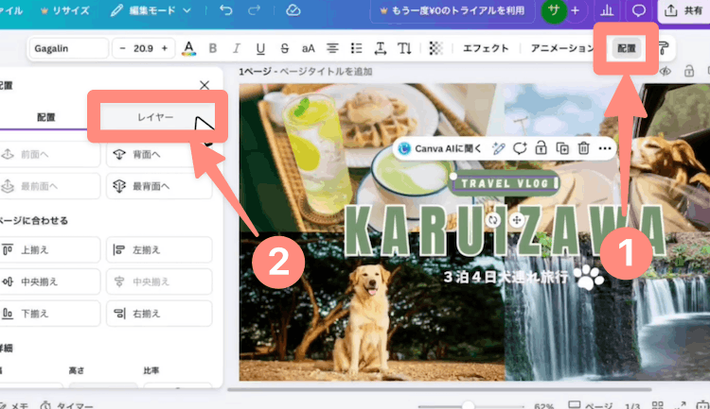Click the page title placeholder text
Image resolution: width=710 pixels, height=409 pixels.
click(x=326, y=72)
